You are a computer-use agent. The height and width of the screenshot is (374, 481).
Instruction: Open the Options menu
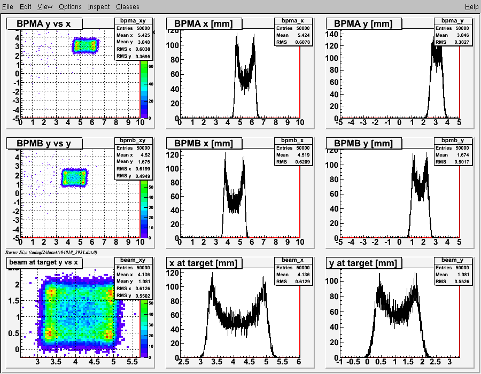click(70, 7)
